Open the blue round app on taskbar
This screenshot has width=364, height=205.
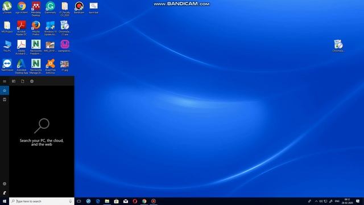pos(89,201)
